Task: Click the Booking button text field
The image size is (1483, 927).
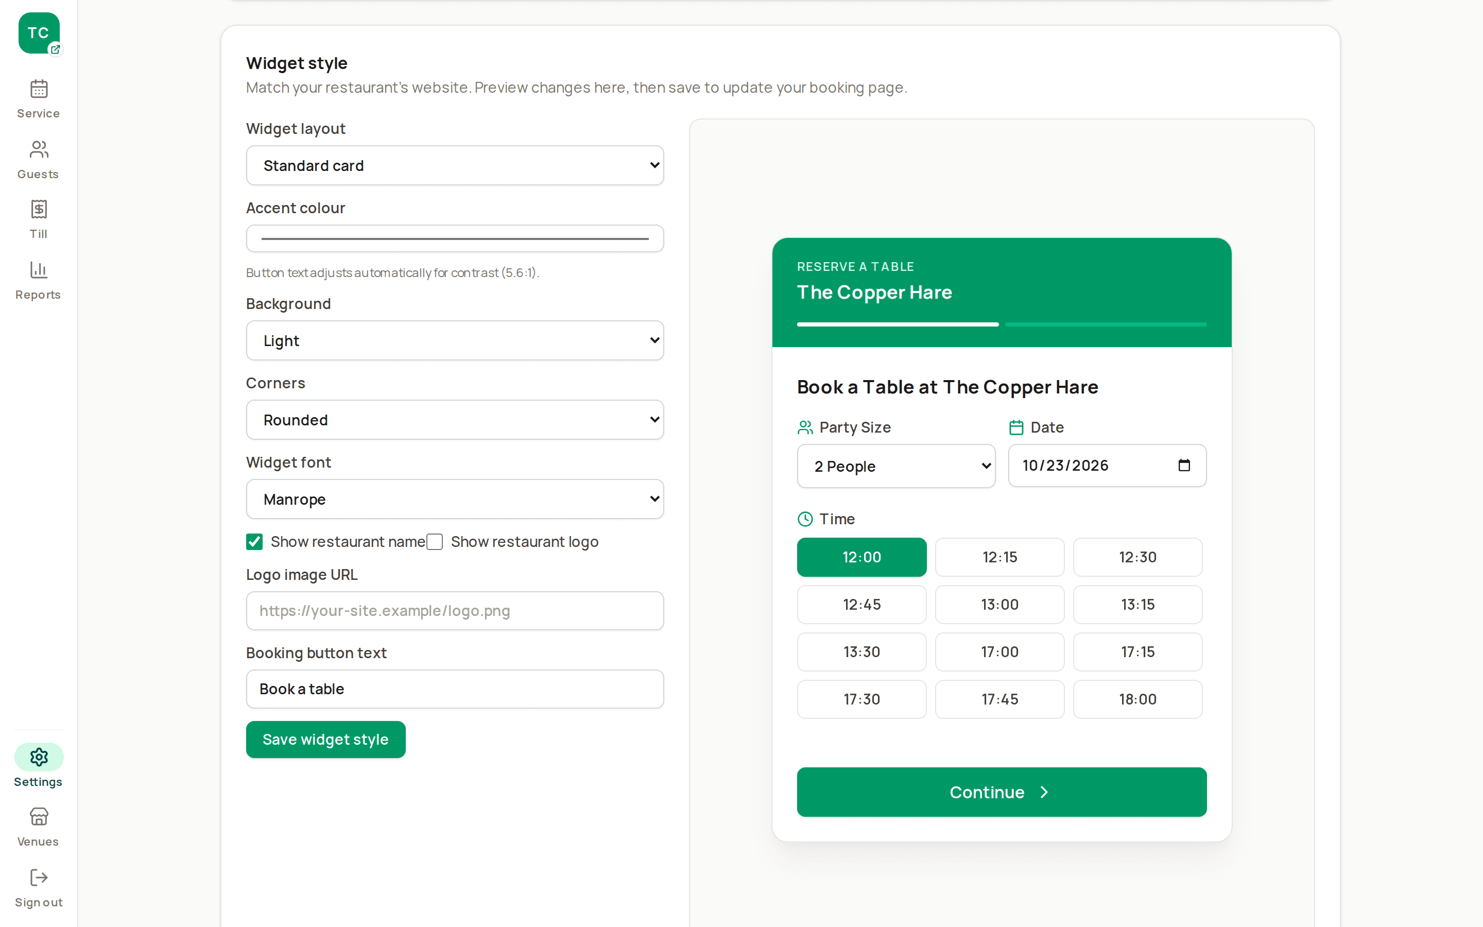Action: (455, 689)
